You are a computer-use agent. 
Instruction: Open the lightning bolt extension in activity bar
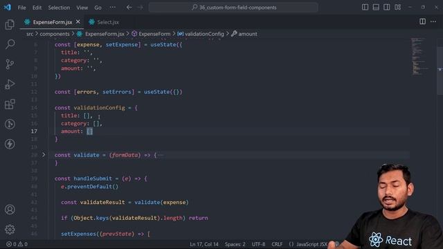pos(10,144)
